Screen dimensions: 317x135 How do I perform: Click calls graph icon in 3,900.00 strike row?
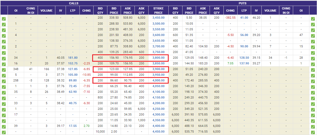[4, 70]
